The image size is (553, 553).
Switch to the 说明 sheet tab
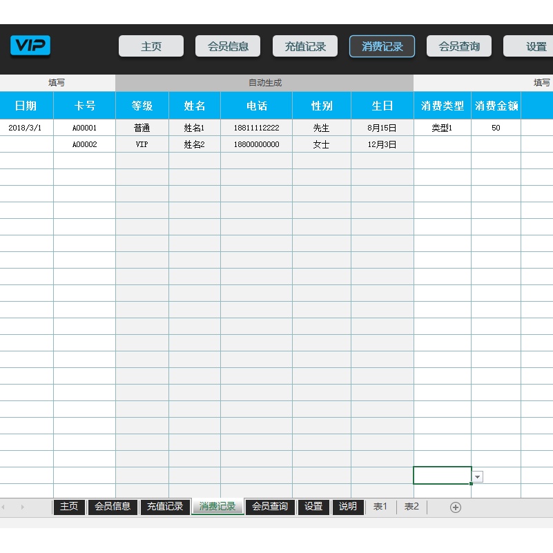coord(348,507)
